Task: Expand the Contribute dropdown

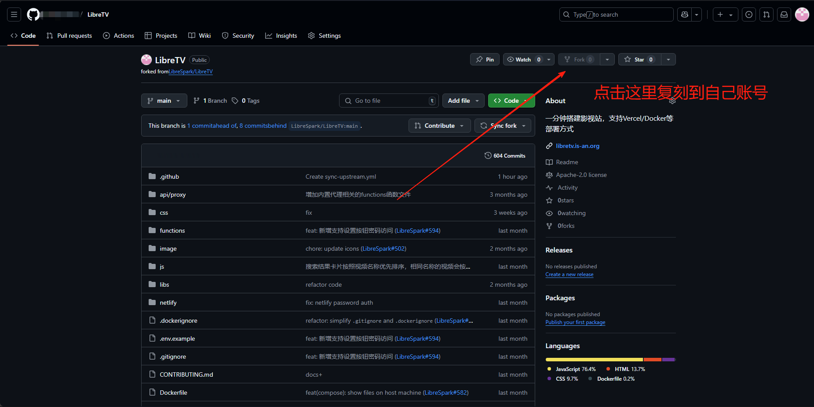Action: click(x=439, y=126)
